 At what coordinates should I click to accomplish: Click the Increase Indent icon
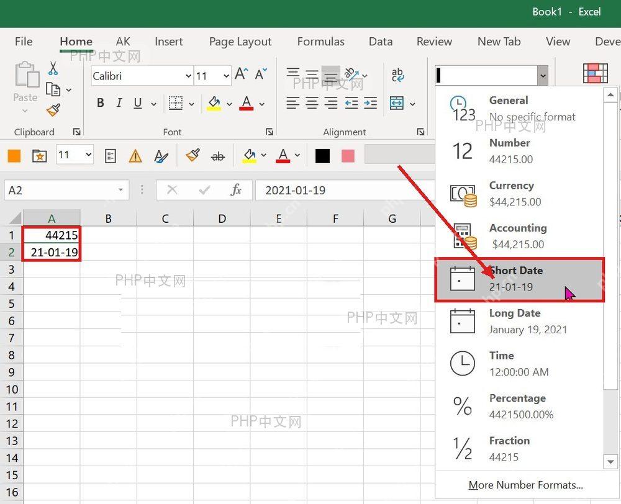(x=370, y=103)
